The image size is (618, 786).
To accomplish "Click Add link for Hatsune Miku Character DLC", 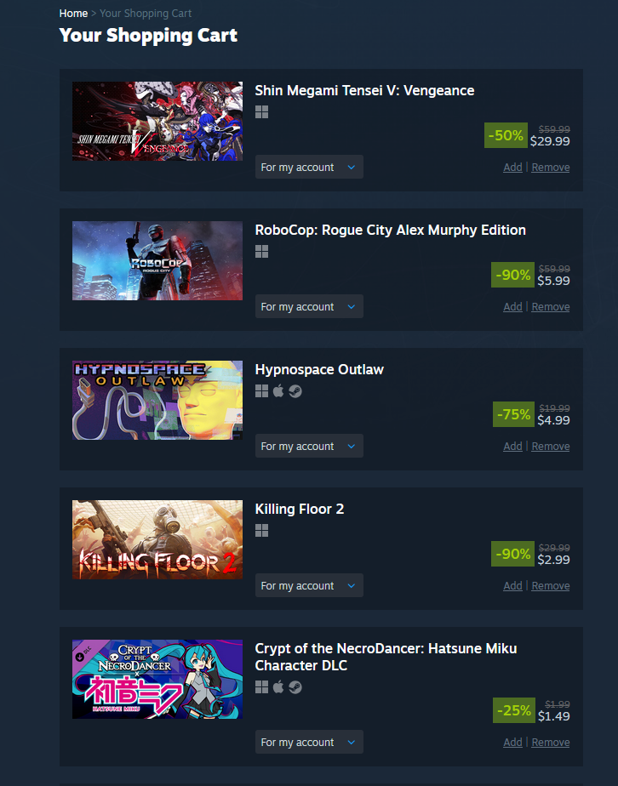I will pos(512,743).
